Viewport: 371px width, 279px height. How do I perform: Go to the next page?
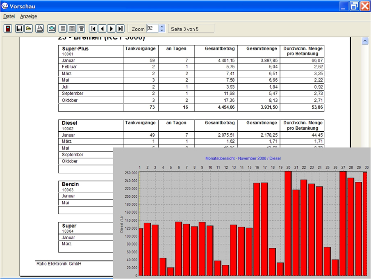112,28
